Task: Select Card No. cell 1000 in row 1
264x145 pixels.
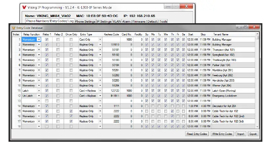Action: [x=127, y=39]
